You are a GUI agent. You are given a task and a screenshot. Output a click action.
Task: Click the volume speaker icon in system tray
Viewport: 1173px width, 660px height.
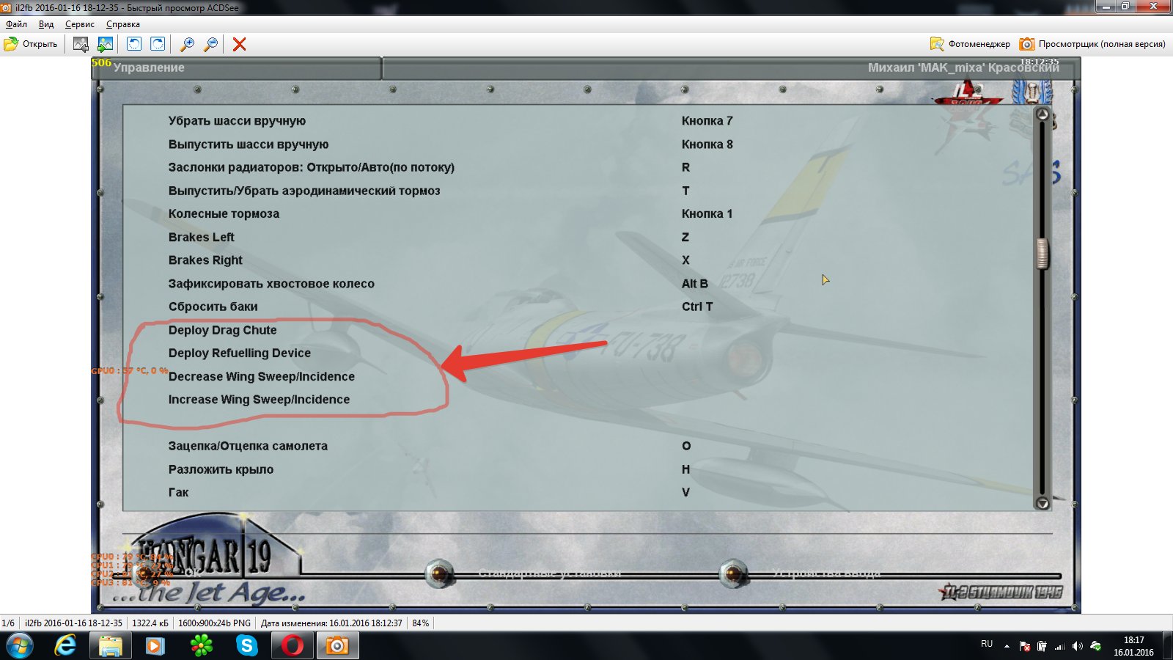click(1077, 646)
